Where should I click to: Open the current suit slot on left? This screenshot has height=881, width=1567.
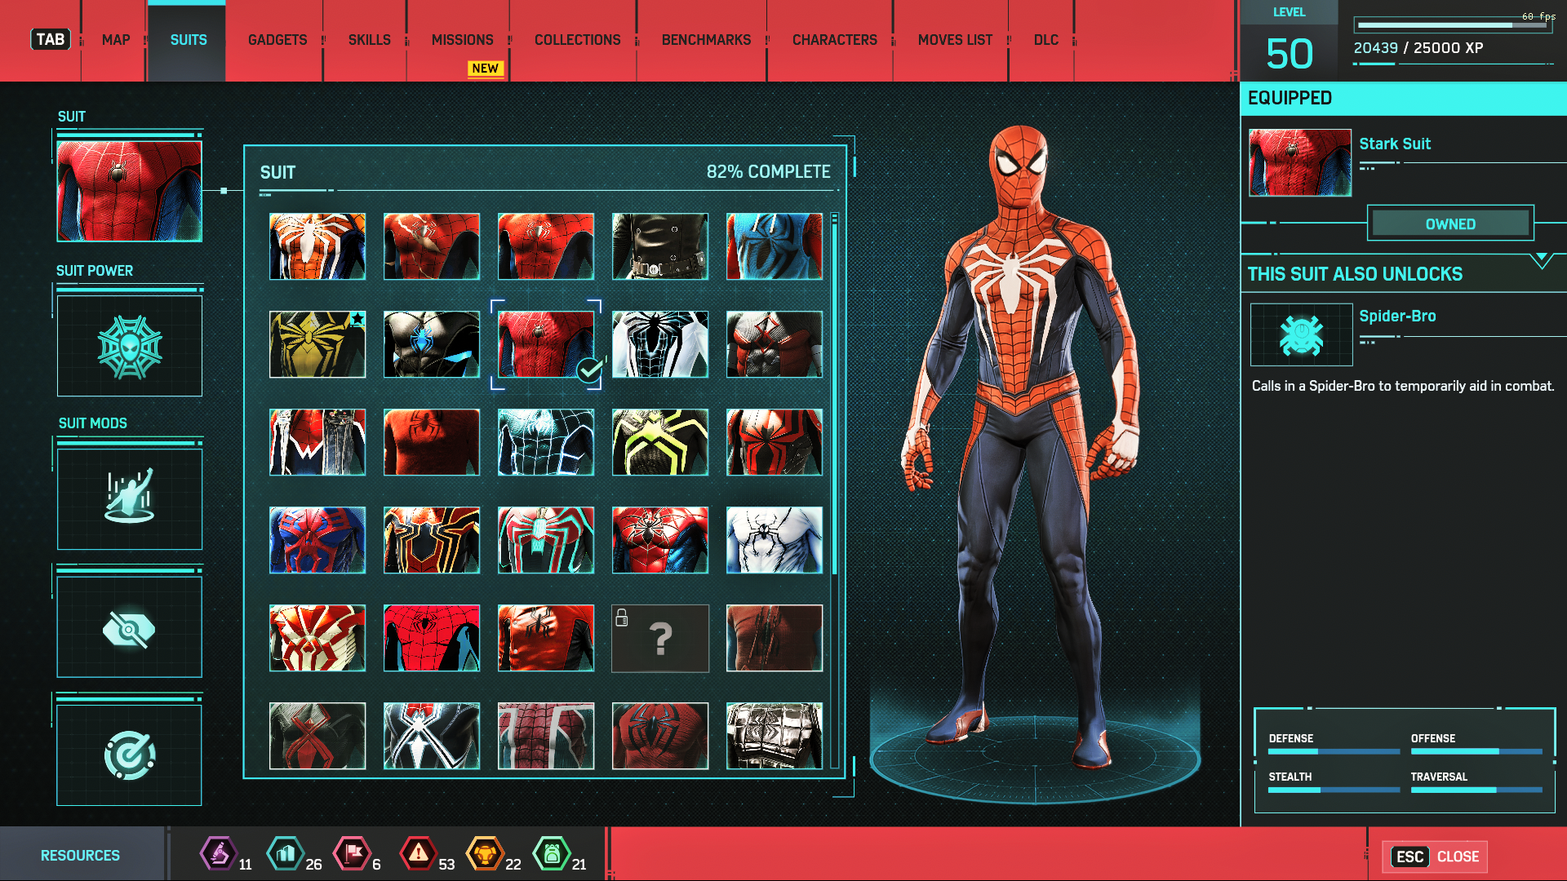[129, 191]
